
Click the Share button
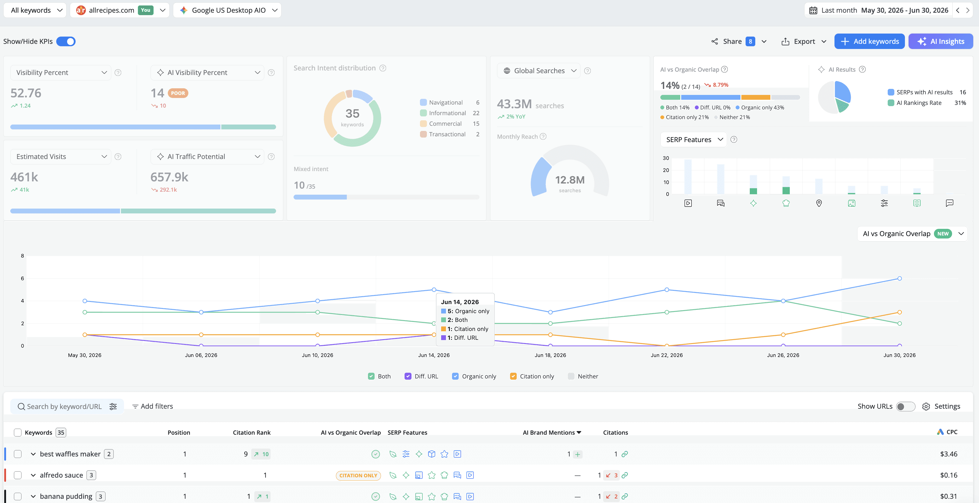coord(739,41)
